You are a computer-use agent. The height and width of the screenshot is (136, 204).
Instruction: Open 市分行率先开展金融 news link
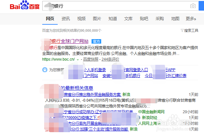pos(85,123)
